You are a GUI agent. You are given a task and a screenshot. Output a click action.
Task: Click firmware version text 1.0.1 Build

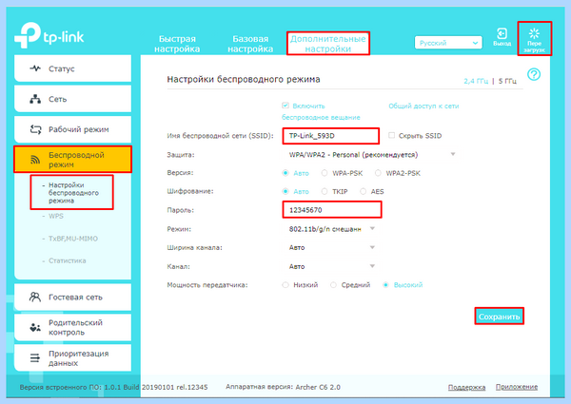point(122,387)
